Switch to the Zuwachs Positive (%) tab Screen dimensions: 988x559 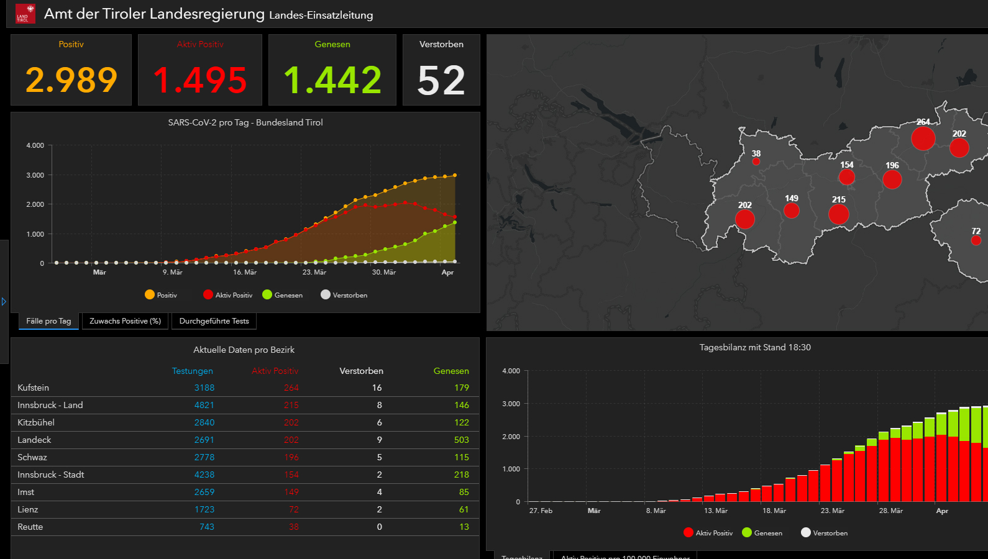click(x=125, y=321)
